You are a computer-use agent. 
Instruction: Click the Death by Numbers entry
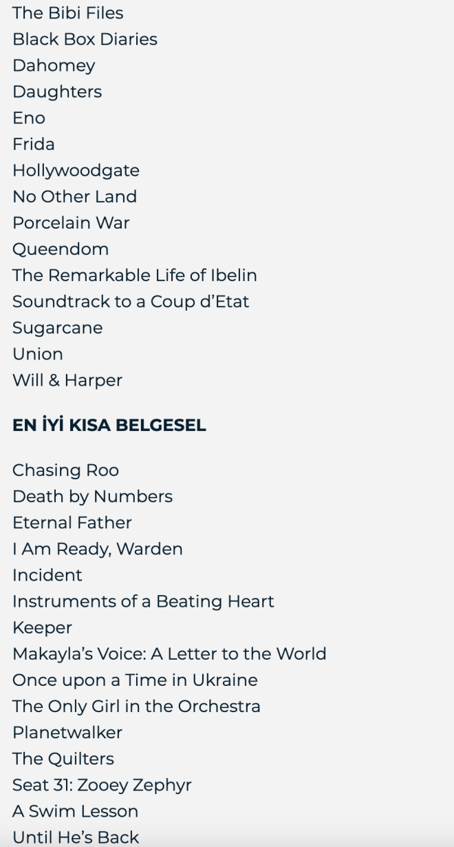(92, 496)
